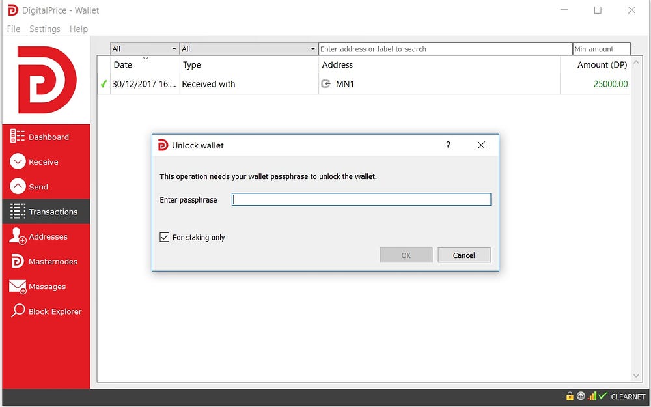This screenshot has width=651, height=407.
Task: Click the Unlock wallet dialog help question mark
Action: coord(448,145)
